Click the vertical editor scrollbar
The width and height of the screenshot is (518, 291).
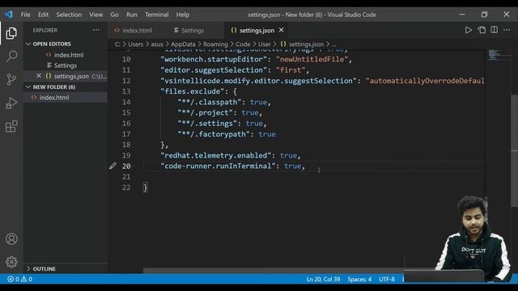pyautogui.click(x=514, y=152)
